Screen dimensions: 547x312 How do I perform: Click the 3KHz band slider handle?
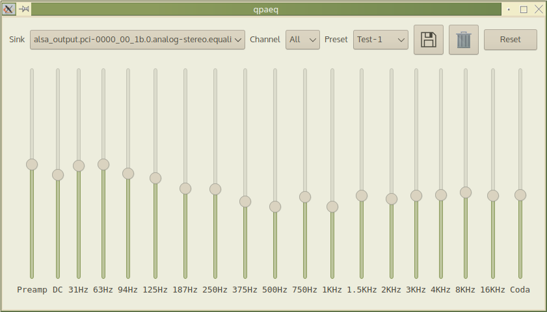point(416,196)
